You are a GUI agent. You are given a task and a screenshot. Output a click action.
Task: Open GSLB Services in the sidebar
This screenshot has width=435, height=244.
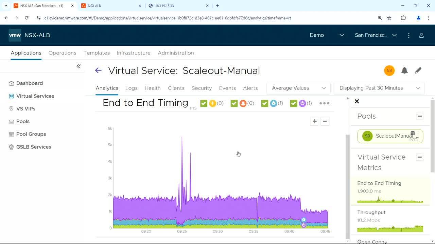(x=30, y=147)
